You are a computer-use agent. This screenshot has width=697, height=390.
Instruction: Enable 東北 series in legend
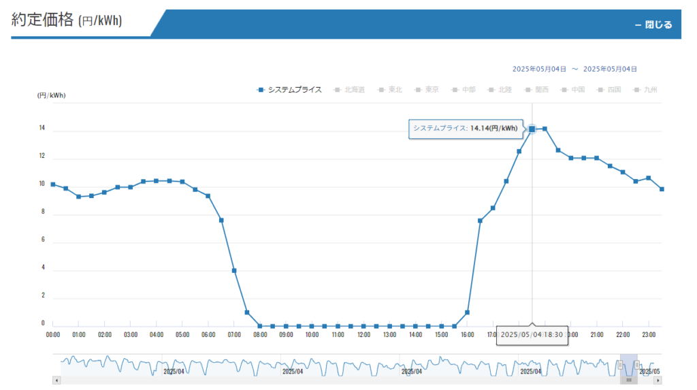point(390,90)
